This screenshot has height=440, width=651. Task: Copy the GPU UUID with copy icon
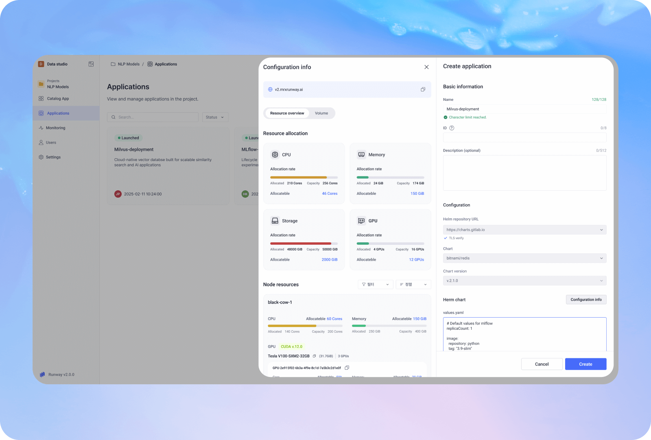[x=347, y=368]
